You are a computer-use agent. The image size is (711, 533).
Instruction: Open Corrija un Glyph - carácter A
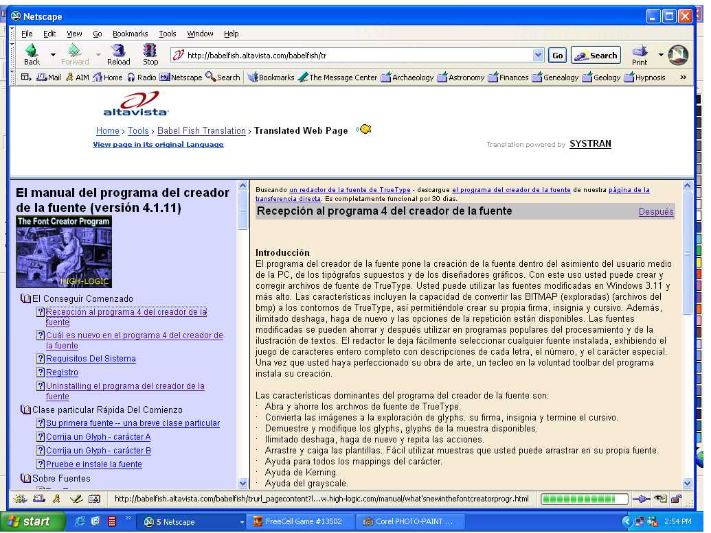click(x=98, y=437)
